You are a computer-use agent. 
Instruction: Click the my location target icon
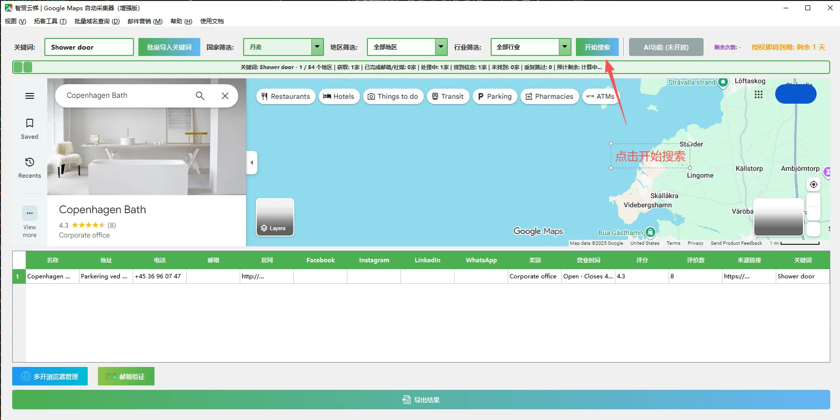pyautogui.click(x=814, y=184)
